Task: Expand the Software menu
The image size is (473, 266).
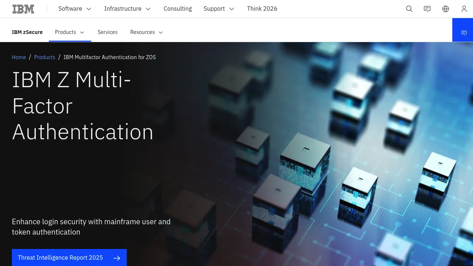Action: pyautogui.click(x=75, y=9)
